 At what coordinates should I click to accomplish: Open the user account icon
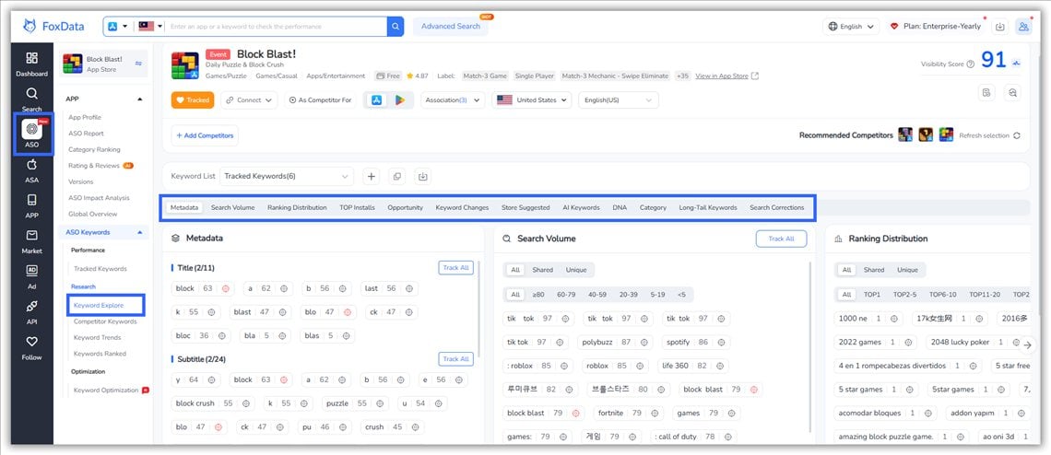[x=1023, y=26]
